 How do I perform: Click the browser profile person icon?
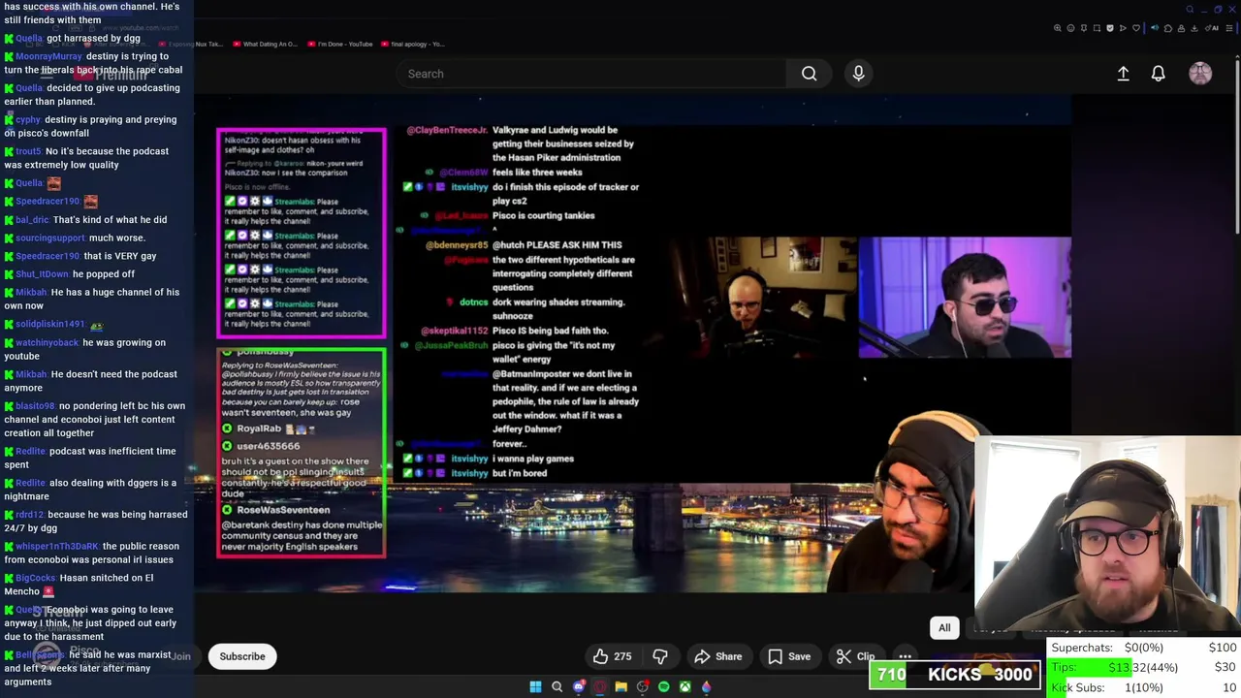1181,28
